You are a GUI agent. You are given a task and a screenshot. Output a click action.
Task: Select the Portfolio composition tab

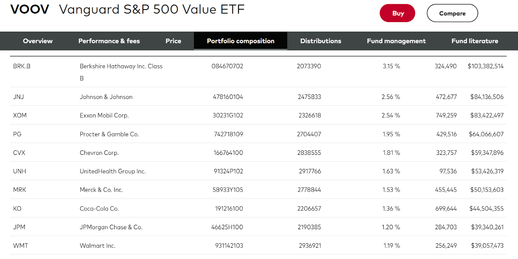pyautogui.click(x=240, y=41)
